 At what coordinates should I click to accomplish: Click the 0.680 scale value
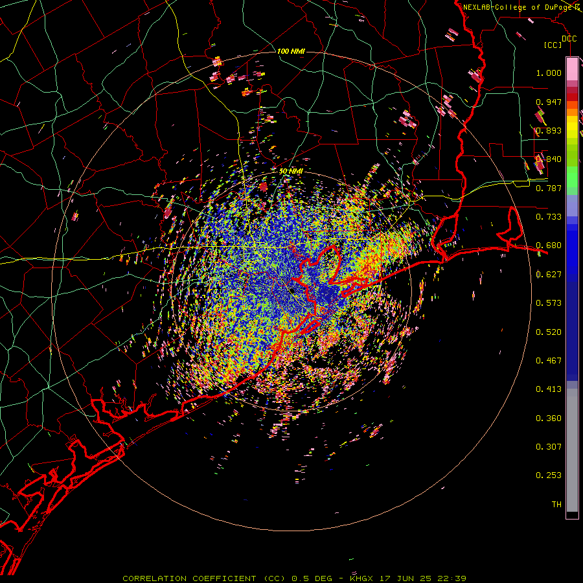pos(549,246)
